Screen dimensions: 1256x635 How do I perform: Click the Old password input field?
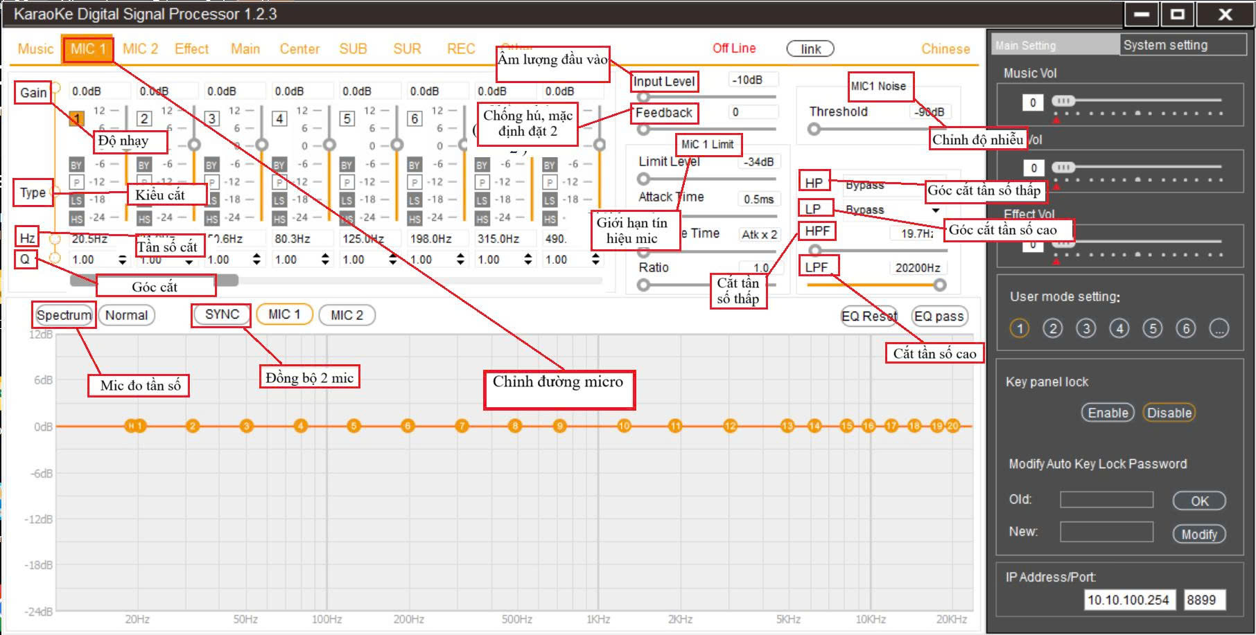[1106, 499]
